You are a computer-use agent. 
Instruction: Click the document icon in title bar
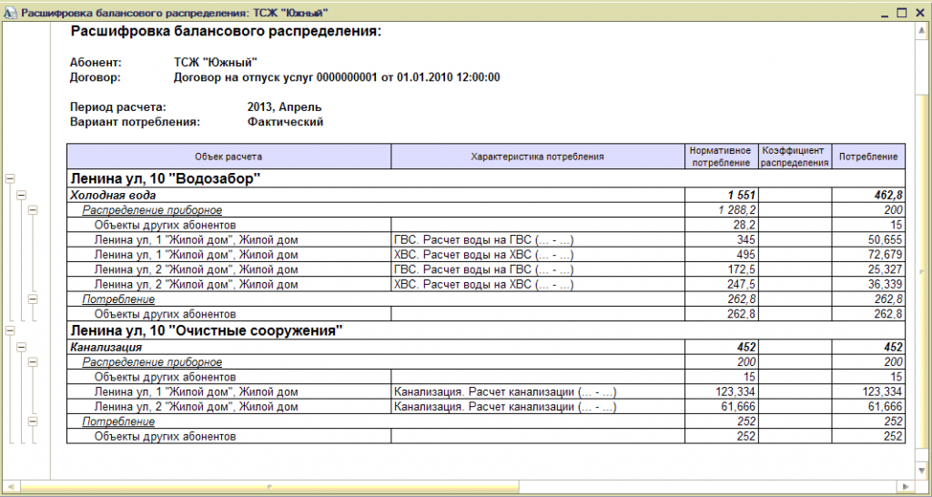10,13
